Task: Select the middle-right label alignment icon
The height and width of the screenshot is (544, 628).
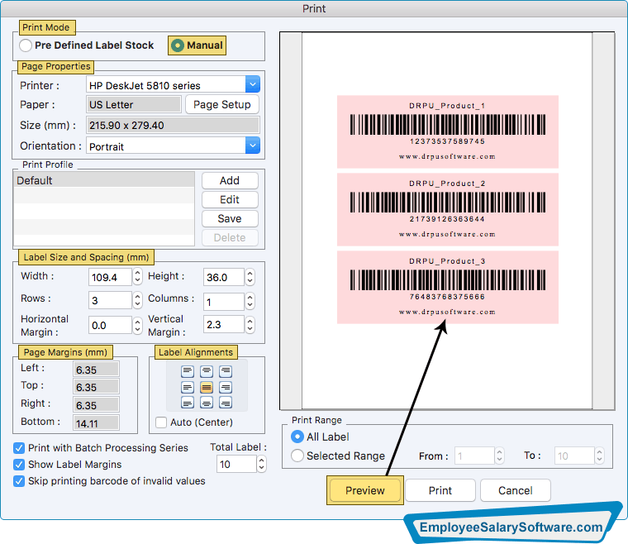Action: pos(226,387)
